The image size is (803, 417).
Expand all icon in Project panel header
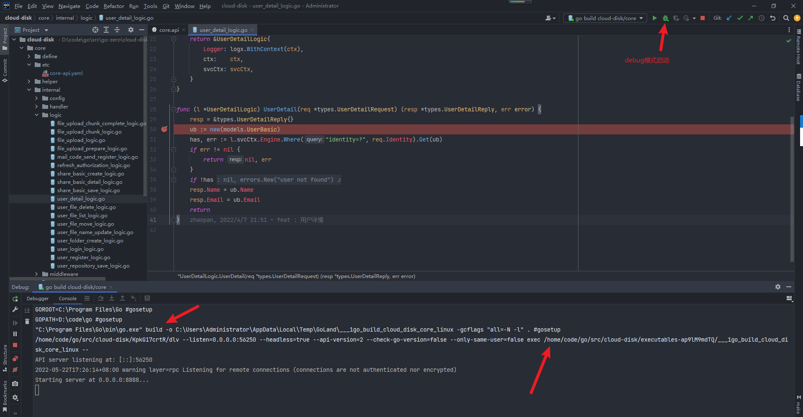106,30
